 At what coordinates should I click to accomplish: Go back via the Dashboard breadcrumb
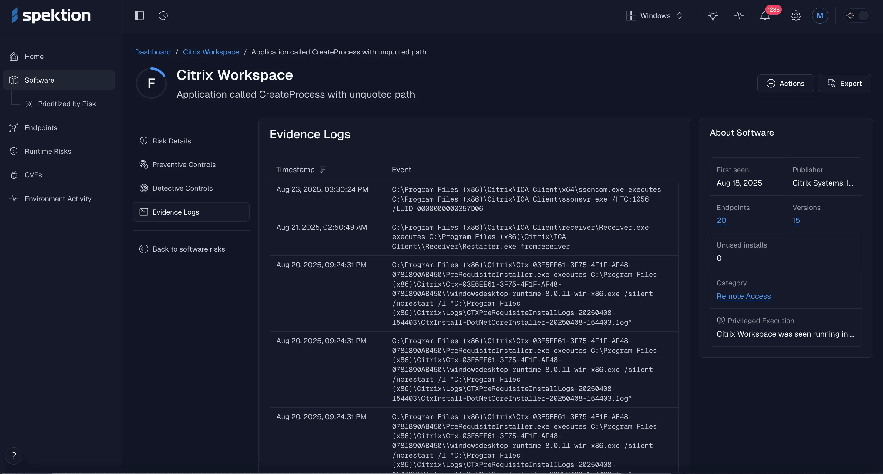(x=153, y=52)
